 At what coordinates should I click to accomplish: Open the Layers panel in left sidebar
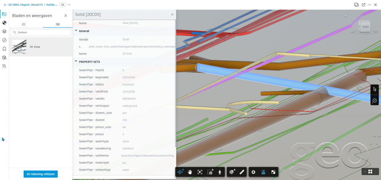(x=4, y=31)
